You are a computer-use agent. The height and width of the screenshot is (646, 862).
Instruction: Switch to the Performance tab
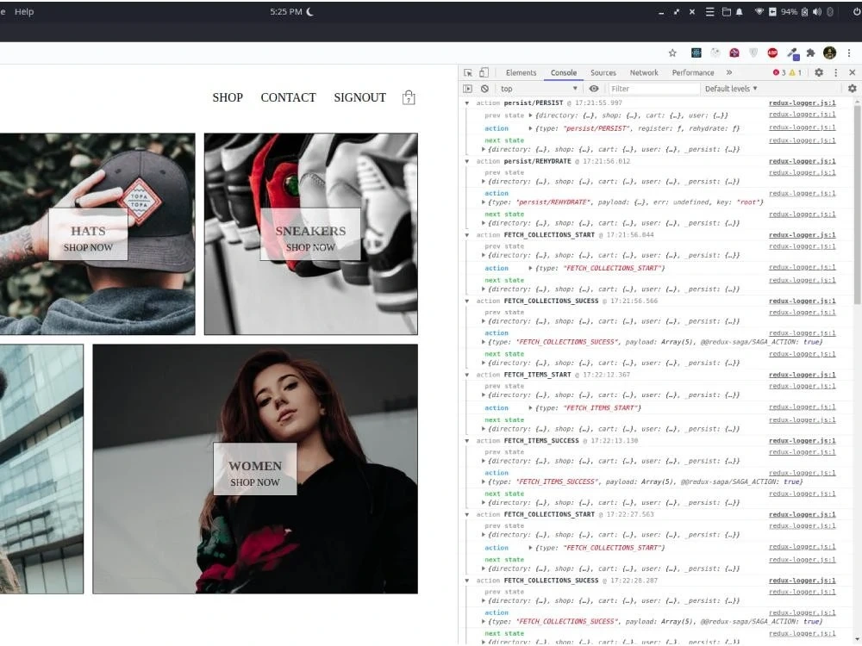693,72
